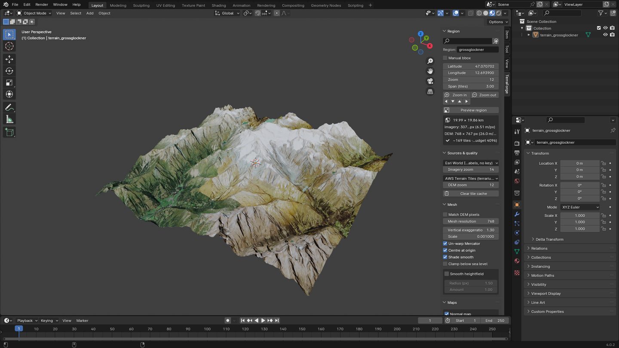Viewport: 619px width, 348px height.
Task: Click the Imagery zoom slider field
Action: coord(471,169)
